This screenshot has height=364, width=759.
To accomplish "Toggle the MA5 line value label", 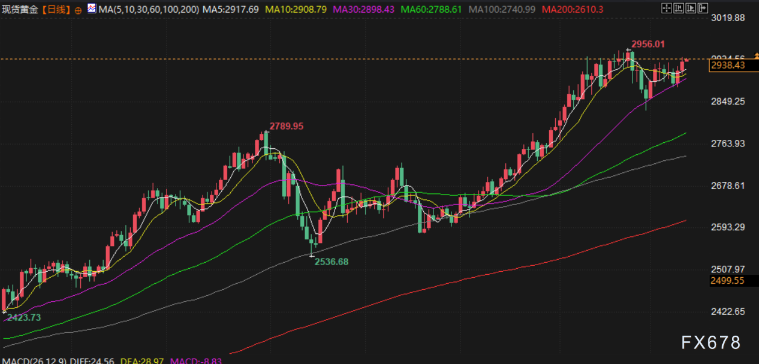I will (231, 10).
